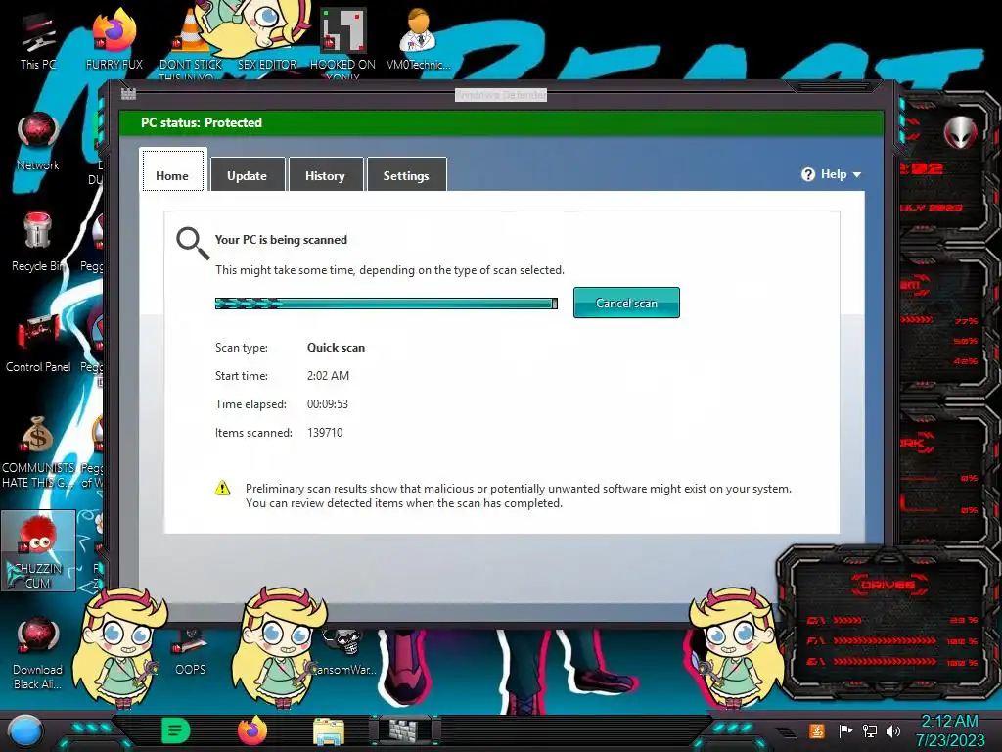Click the Alienware head gadget icon
This screenshot has height=752, width=1002.
pos(961,133)
